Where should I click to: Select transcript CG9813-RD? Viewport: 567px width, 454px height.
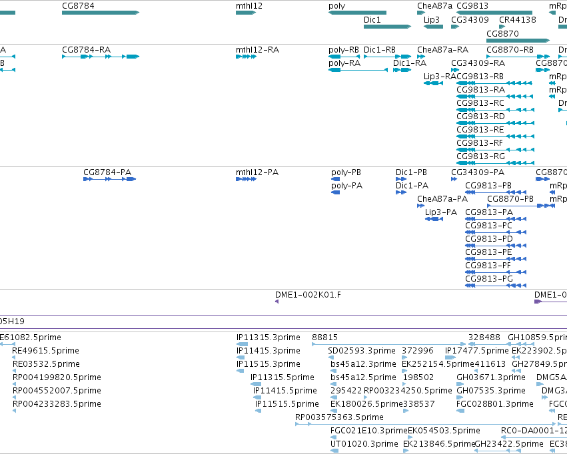(x=496, y=123)
